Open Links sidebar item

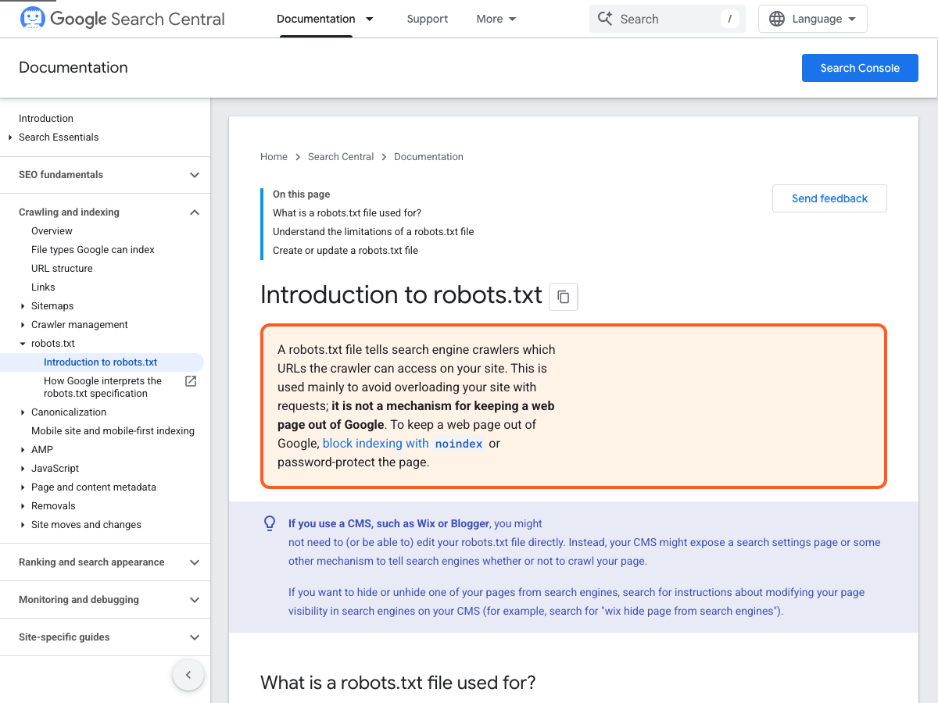coord(43,287)
